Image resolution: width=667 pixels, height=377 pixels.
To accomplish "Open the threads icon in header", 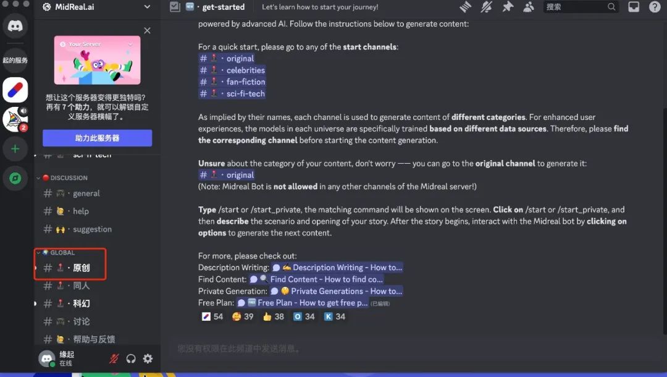I will 466,7.
